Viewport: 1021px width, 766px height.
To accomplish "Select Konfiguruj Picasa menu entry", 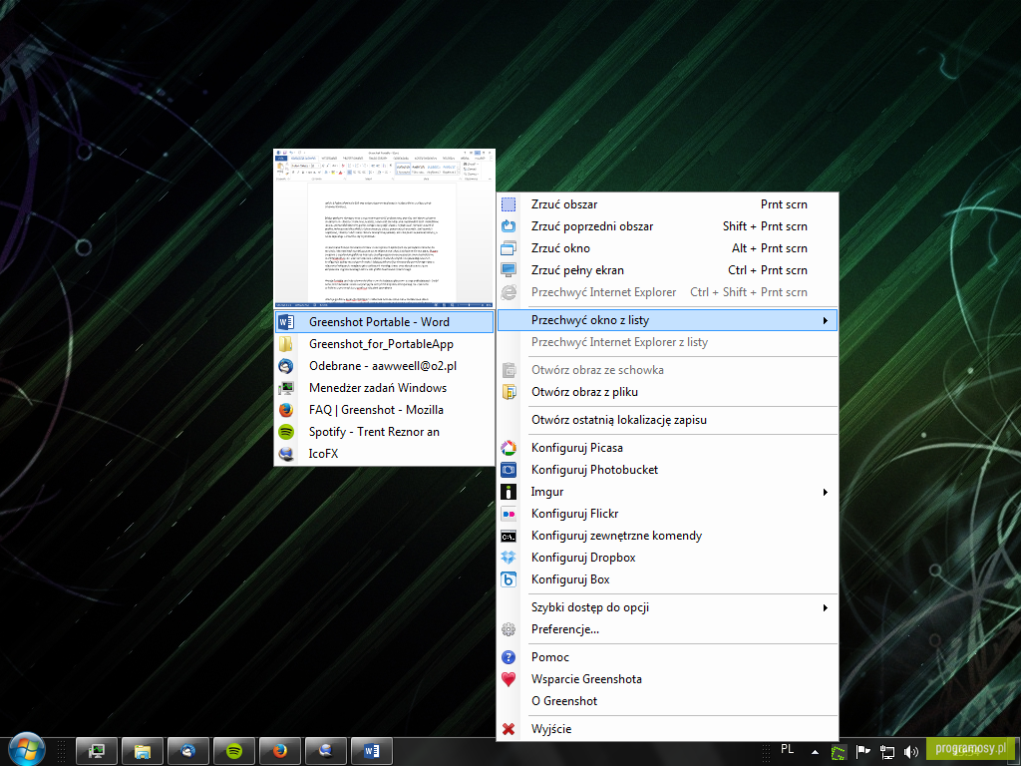I will [667, 448].
